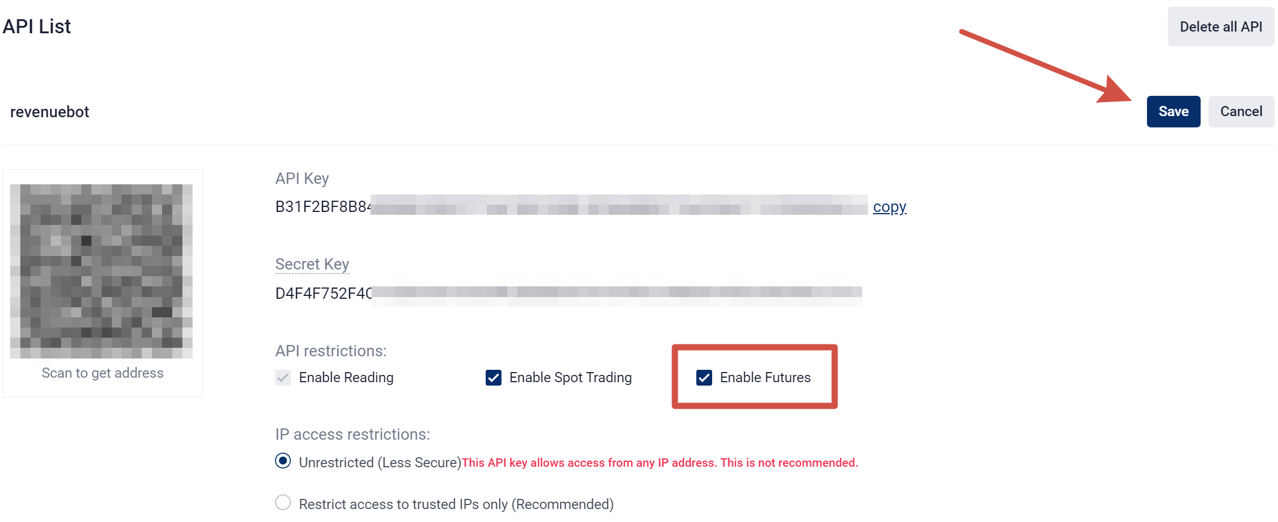Click the red IP warning message
This screenshot has height=522, width=1278.
pyautogui.click(x=660, y=463)
